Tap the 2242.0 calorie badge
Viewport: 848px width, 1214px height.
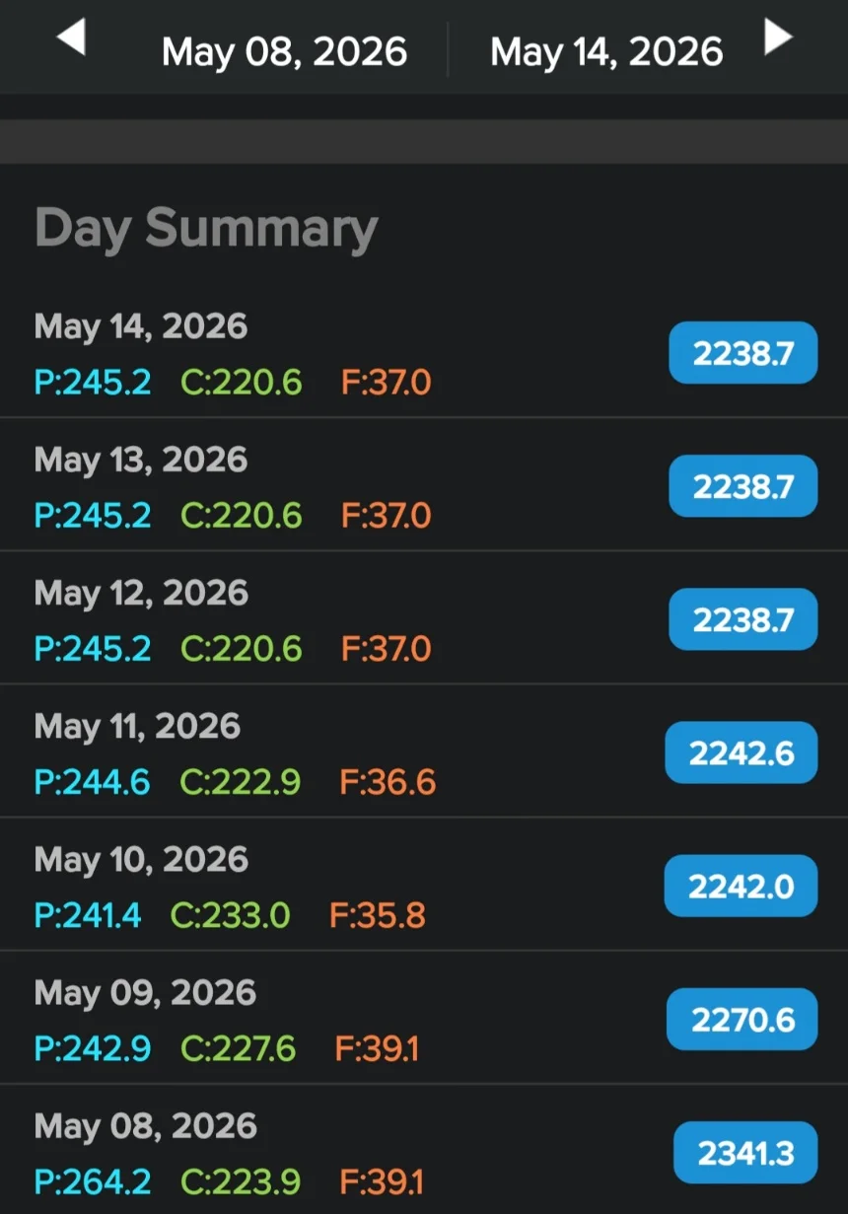[x=741, y=886]
